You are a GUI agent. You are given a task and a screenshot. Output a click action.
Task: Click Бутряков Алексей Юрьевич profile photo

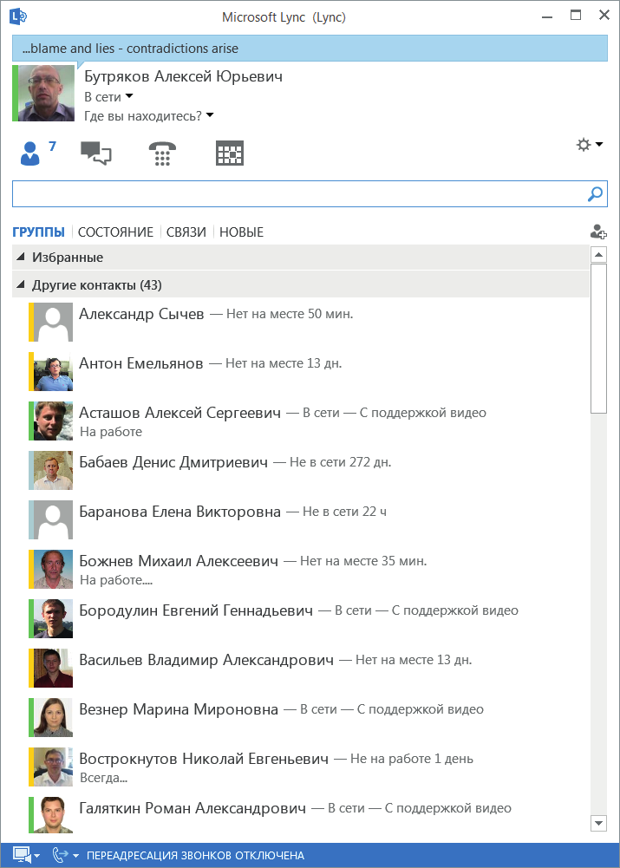47,93
